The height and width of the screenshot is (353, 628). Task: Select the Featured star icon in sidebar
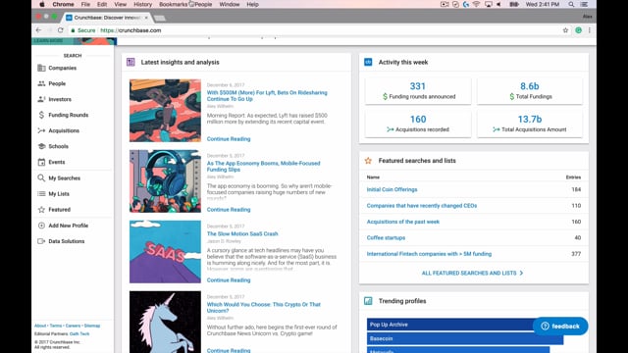point(41,209)
